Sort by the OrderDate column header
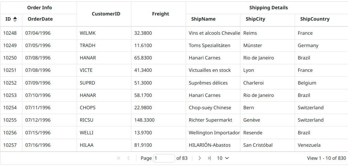The image size is (348, 167). coord(40,19)
